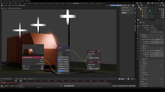165x92 pixels.
Task: Click the jump to end playback button
Action: coord(73,86)
